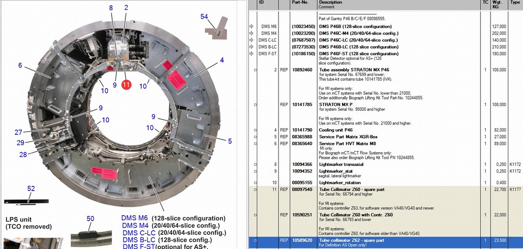
Task: Select part number 08365988 in the table
Action: click(x=302, y=137)
